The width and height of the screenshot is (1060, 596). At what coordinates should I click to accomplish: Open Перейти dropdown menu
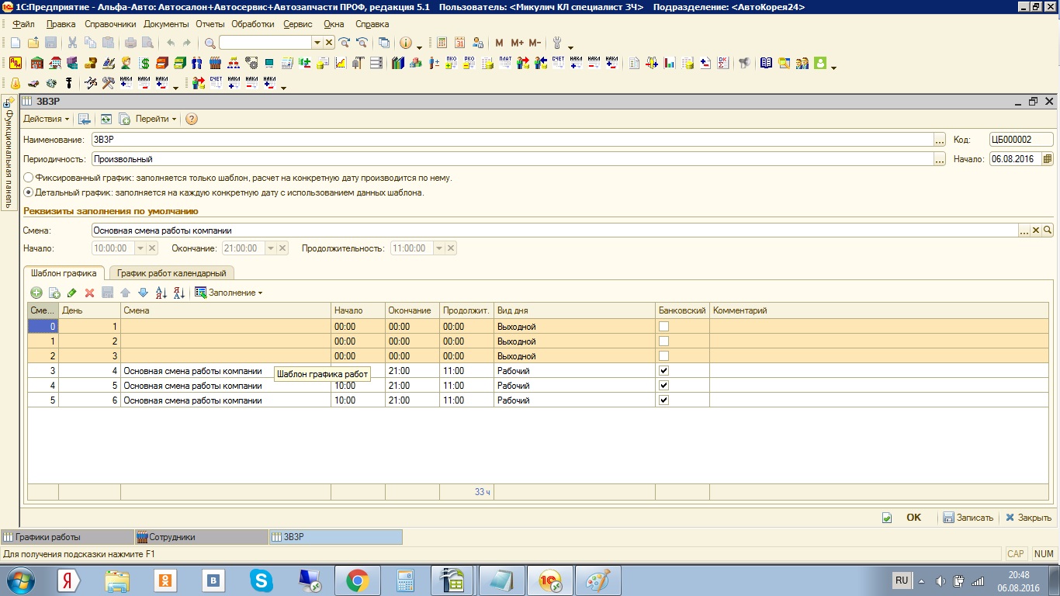pos(156,119)
